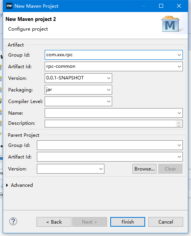
Task: Open the Packaging jar dropdown
Action: point(109,90)
